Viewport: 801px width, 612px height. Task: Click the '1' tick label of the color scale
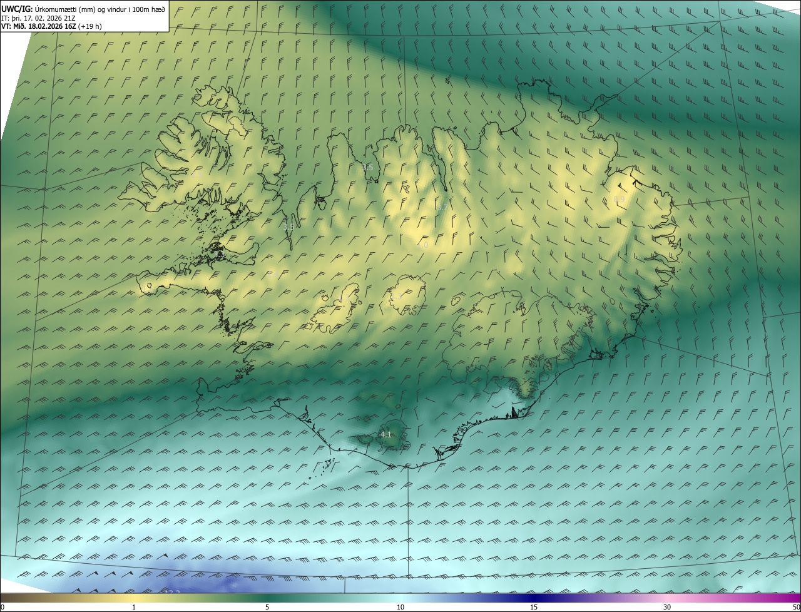point(134,607)
